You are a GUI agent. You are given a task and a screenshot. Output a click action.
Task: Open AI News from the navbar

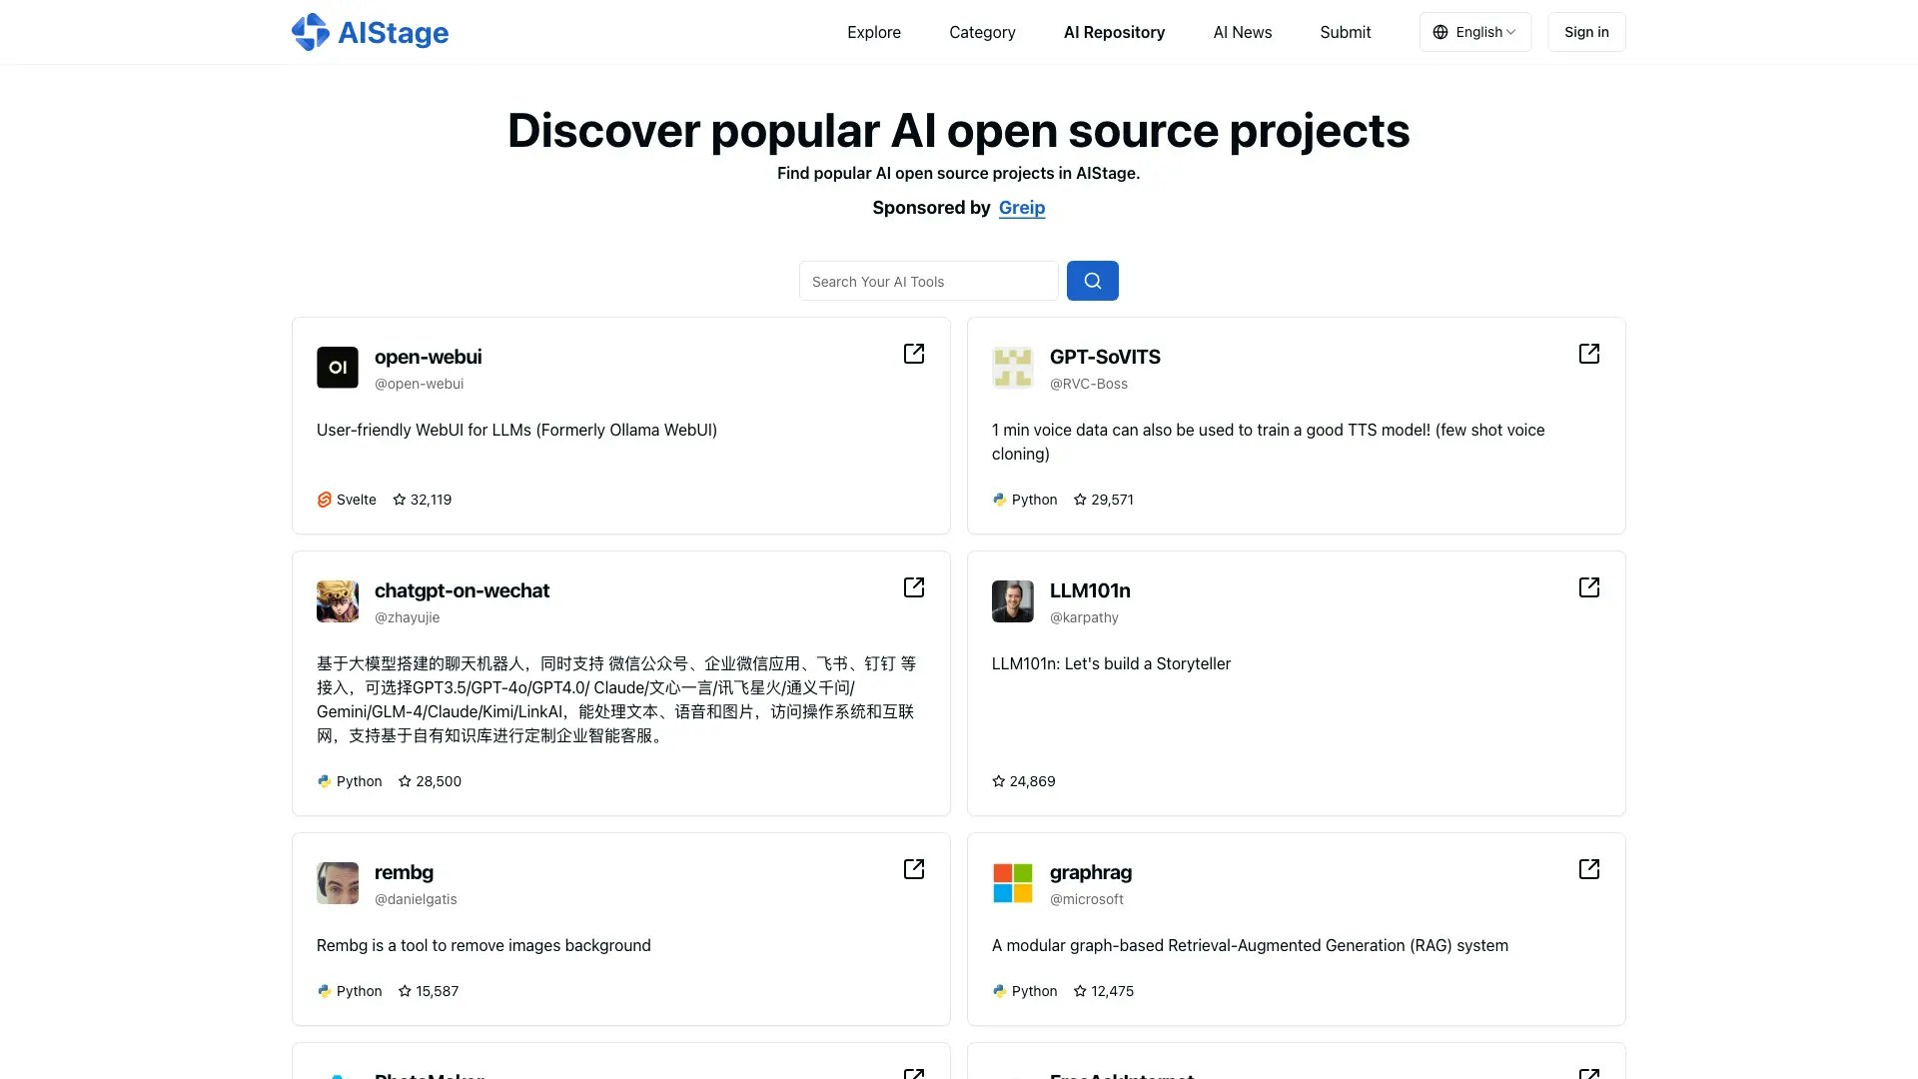[1242, 32]
